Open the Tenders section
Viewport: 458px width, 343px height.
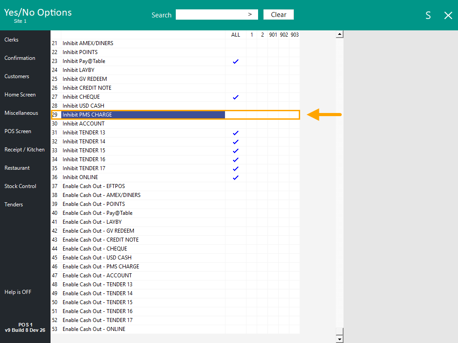(x=13, y=205)
